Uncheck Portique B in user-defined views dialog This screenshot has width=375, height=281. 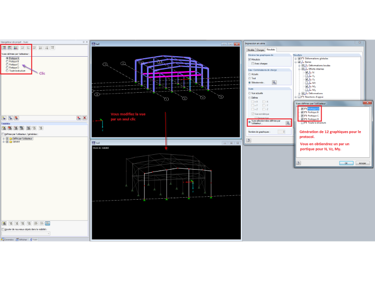302,112
